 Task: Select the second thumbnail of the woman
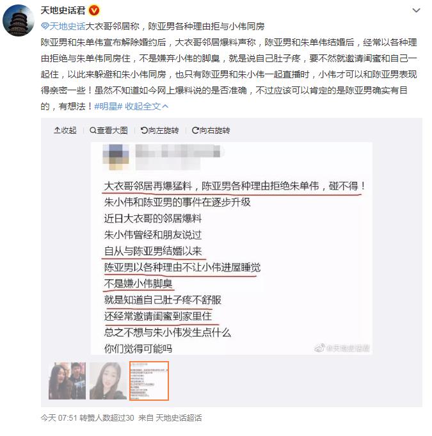108,381
